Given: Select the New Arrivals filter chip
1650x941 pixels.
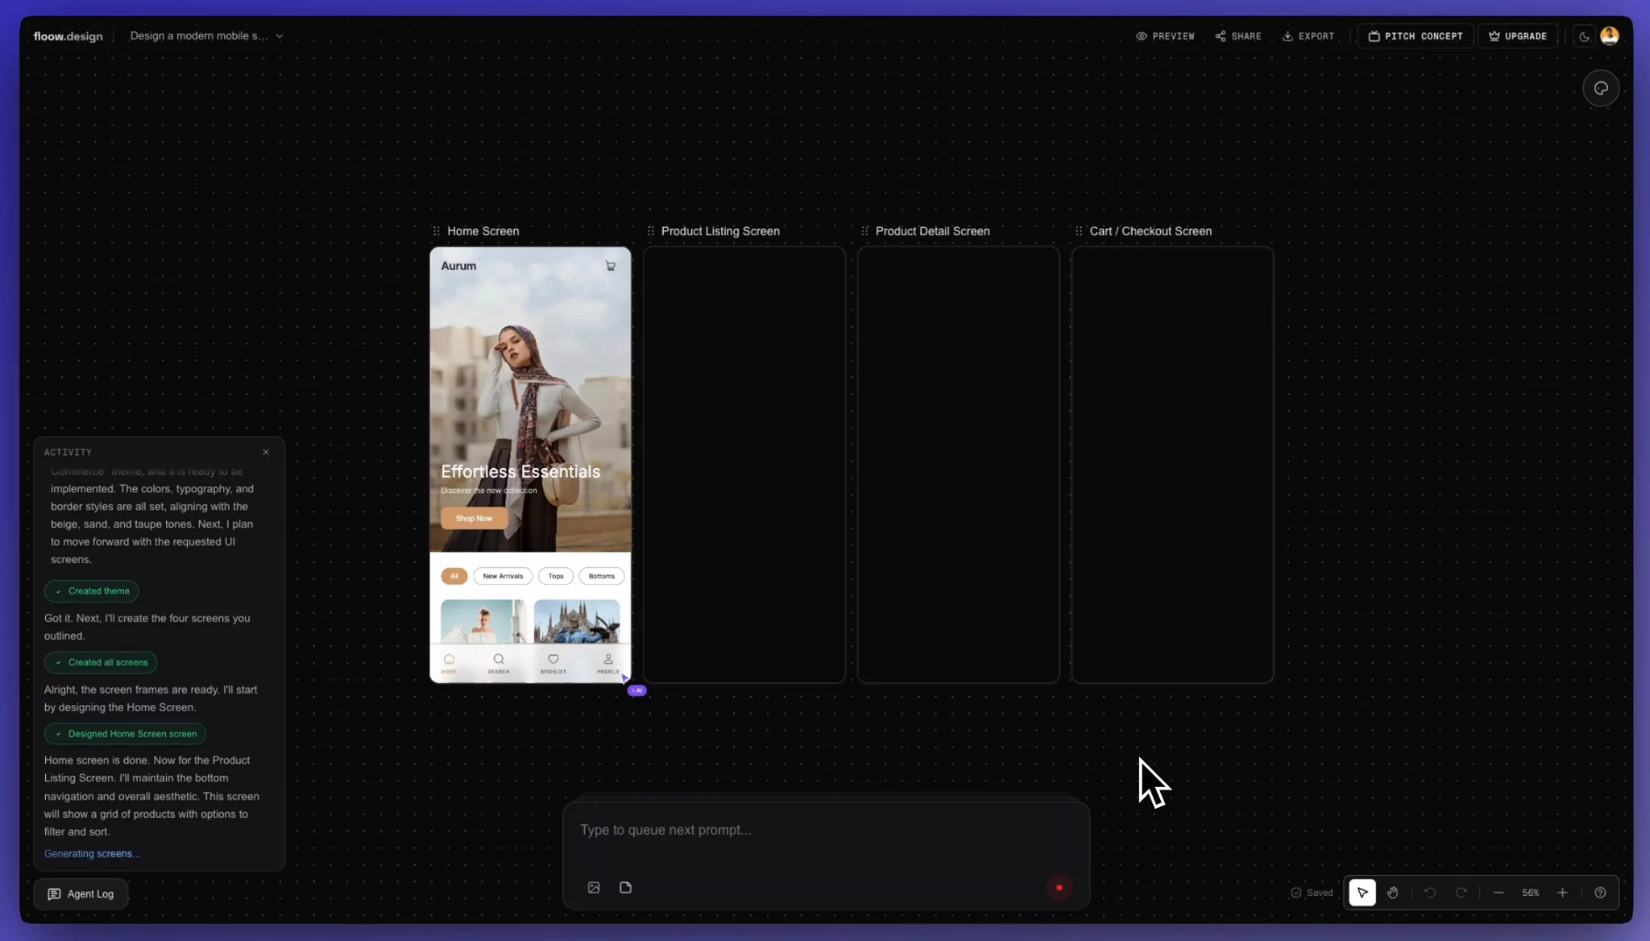Looking at the screenshot, I should 503,576.
